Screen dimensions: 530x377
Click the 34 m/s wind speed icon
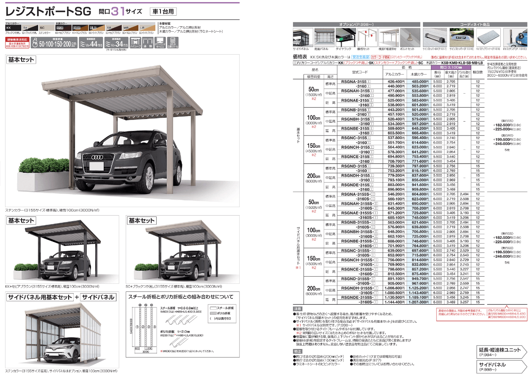116,42
